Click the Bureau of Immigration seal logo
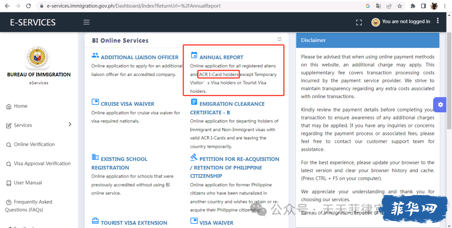The height and width of the screenshot is (228, 452). point(37,58)
